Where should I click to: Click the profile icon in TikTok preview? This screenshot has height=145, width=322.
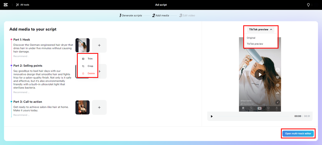pyautogui.click(x=277, y=108)
